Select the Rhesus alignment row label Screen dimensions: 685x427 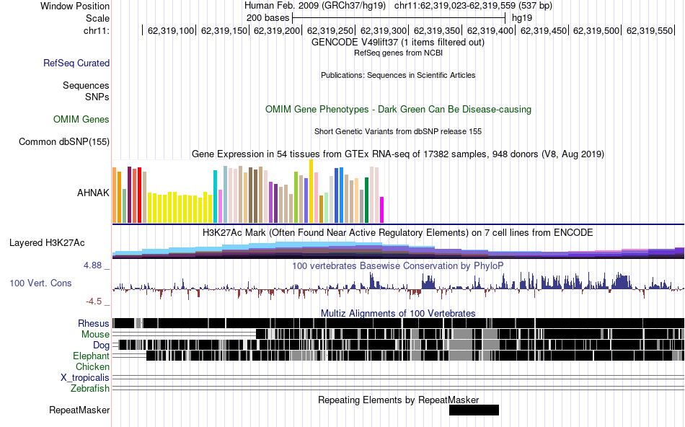pyautogui.click(x=93, y=323)
